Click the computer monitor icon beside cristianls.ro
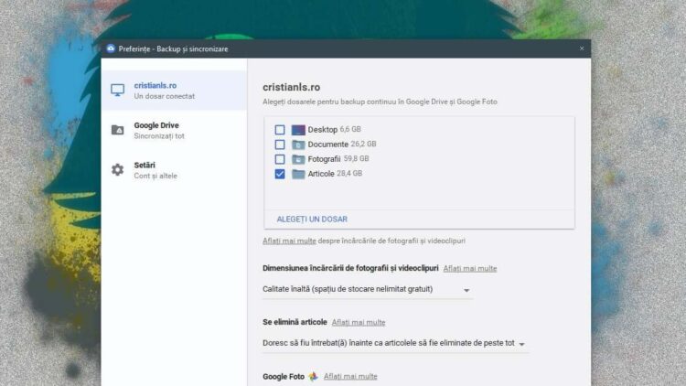Screen dimensions: 686x386 pos(117,91)
